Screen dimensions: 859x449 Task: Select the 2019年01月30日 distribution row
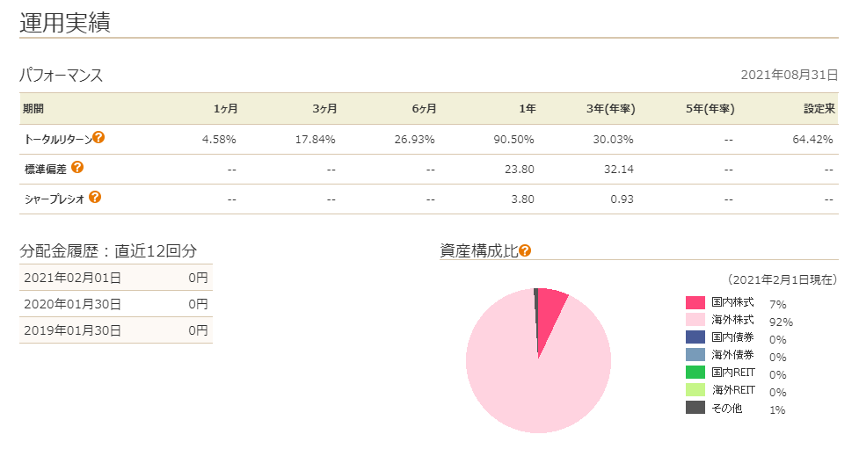click(x=115, y=330)
